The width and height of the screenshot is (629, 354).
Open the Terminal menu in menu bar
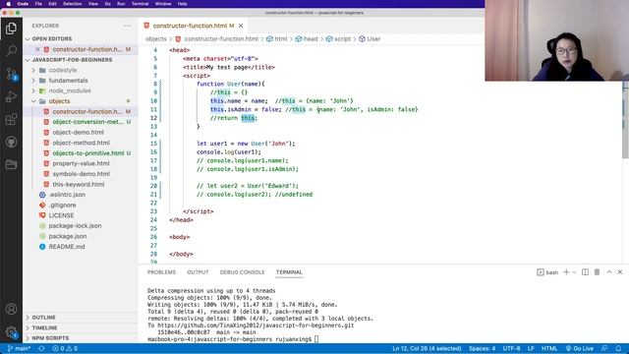coord(140,4)
